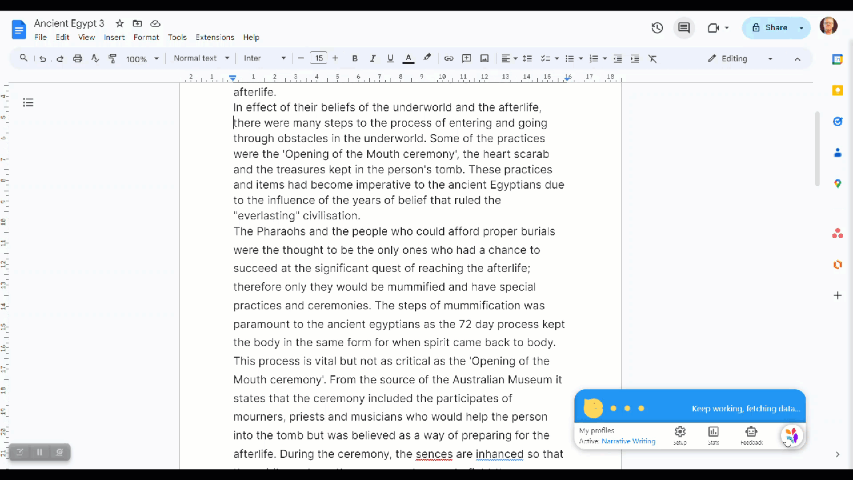
Task: Click the Narrative Writing profile link
Action: 628,441
